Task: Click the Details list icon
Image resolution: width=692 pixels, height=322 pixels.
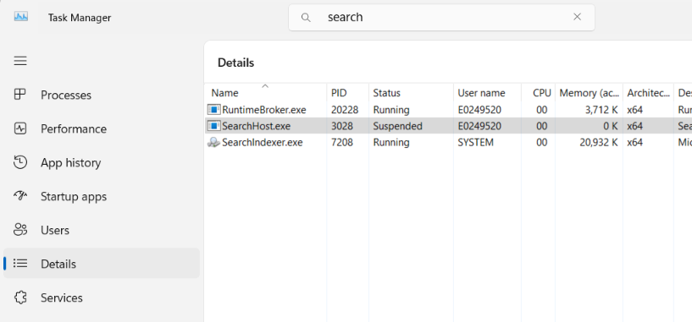Action: pyautogui.click(x=20, y=264)
